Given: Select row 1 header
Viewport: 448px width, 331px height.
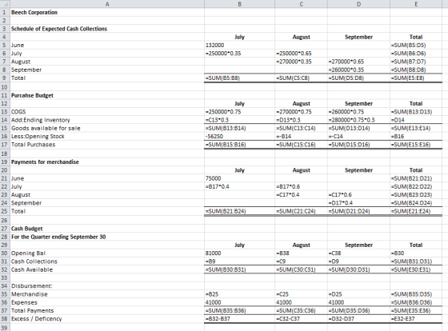Looking at the screenshot, I should pos(5,12).
